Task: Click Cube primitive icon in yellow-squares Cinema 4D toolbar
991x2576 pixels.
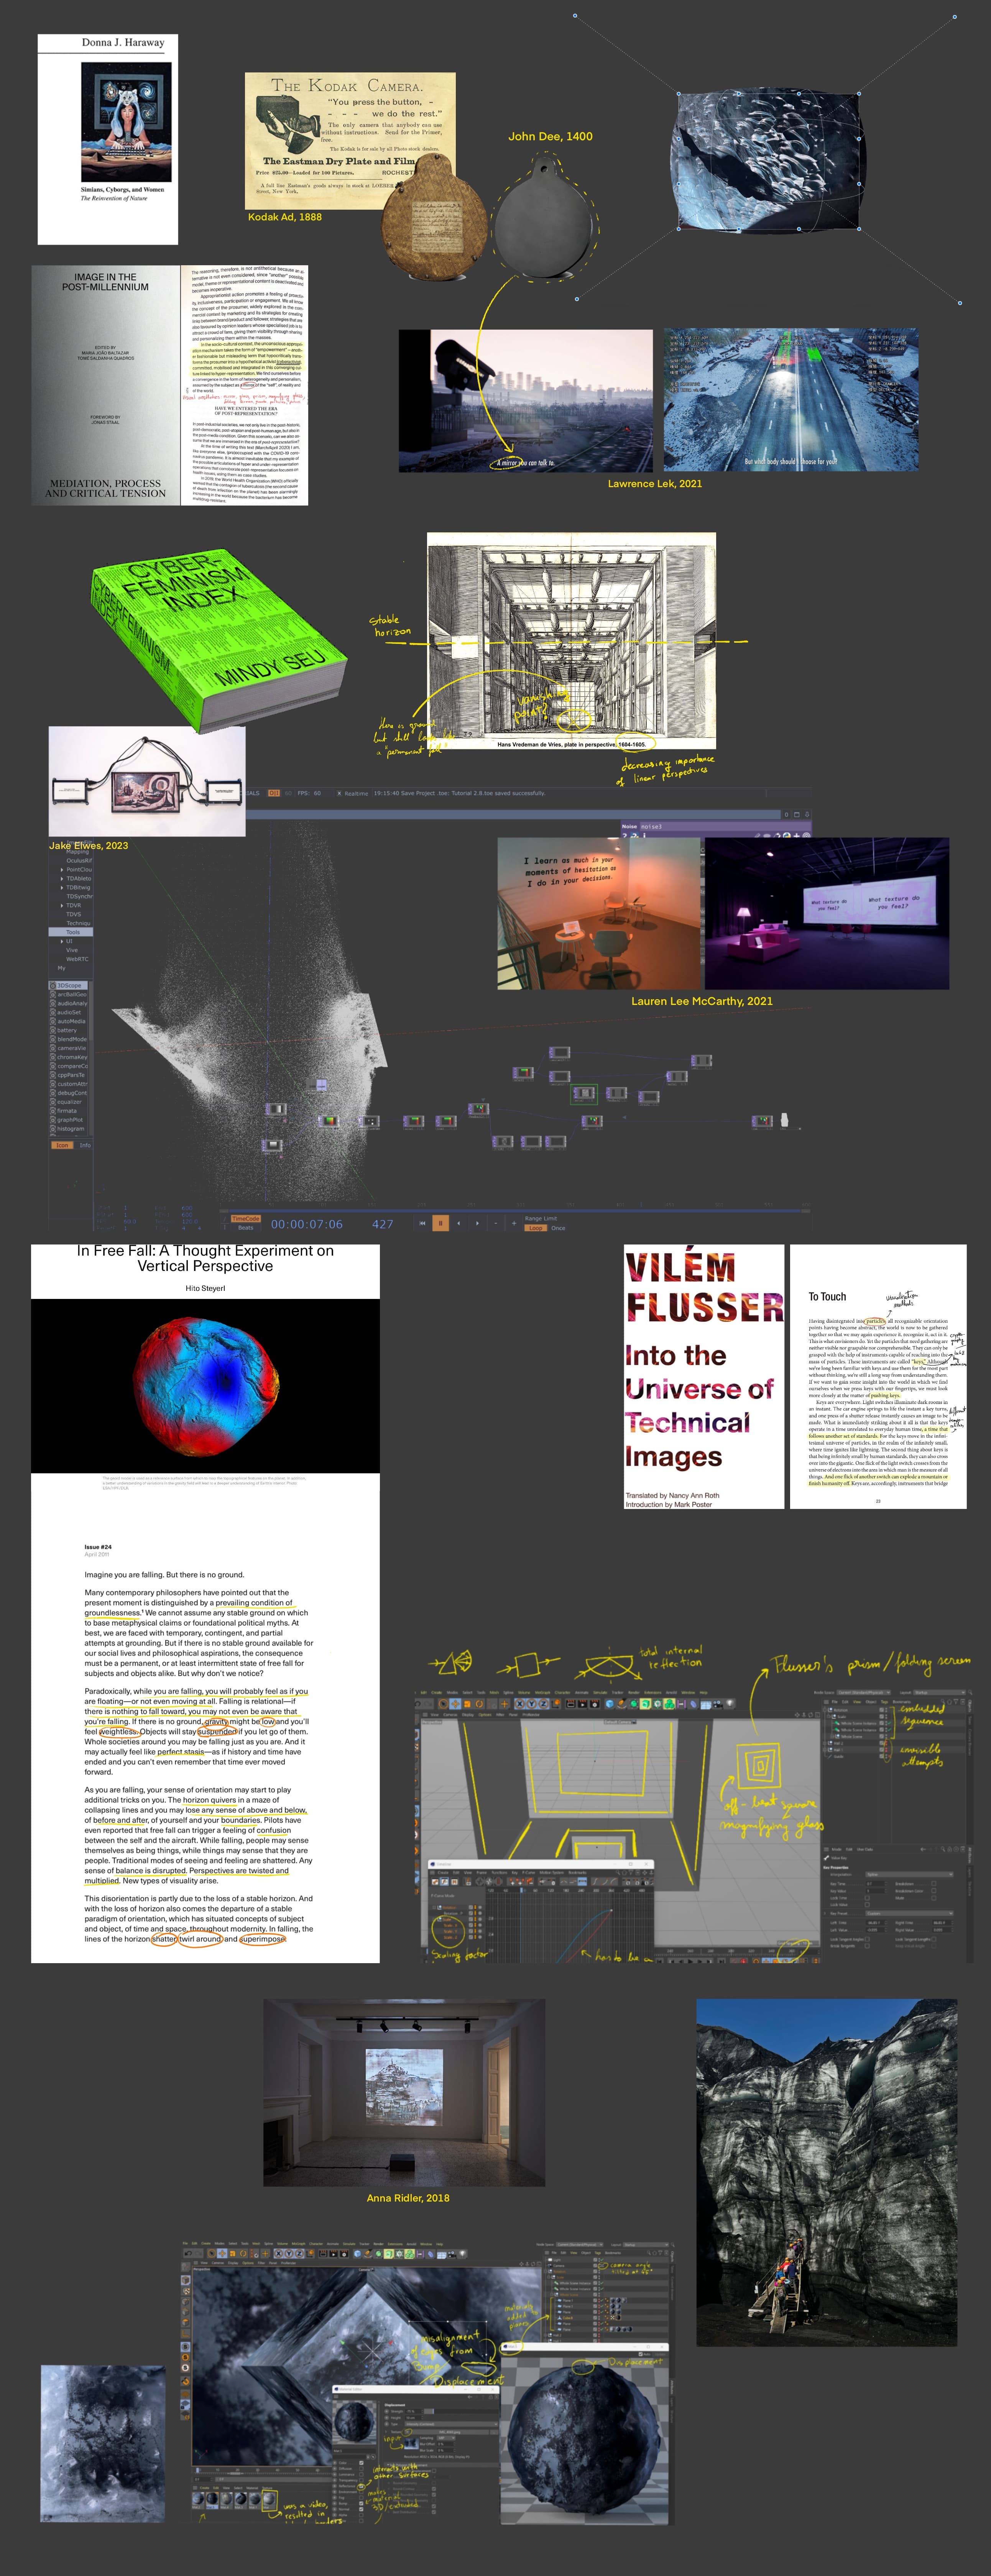Action: coord(609,1704)
